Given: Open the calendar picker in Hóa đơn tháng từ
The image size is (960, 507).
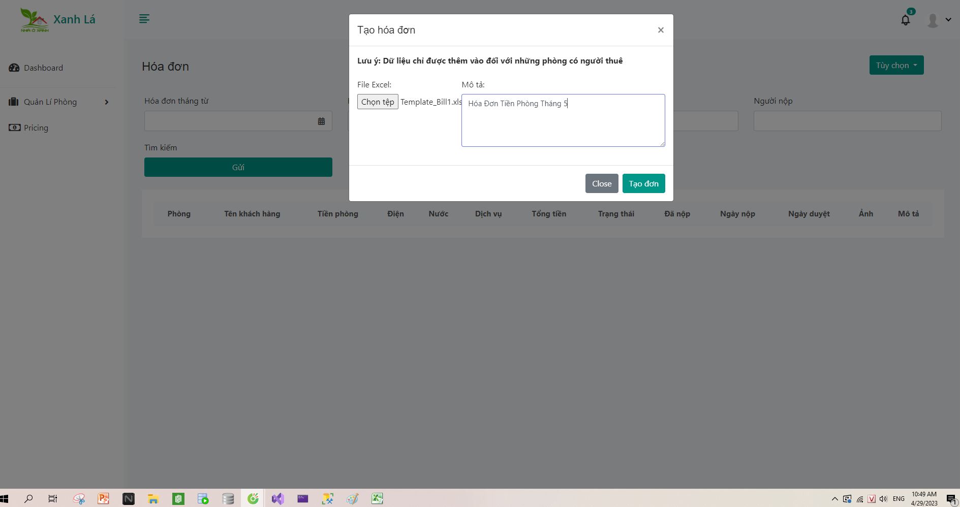Looking at the screenshot, I should coord(321,121).
